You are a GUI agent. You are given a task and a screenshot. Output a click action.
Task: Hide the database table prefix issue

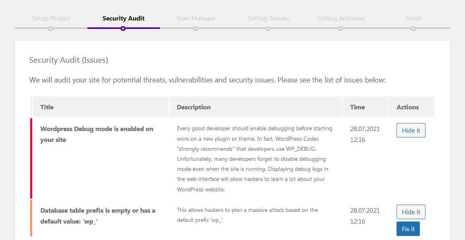(x=411, y=212)
